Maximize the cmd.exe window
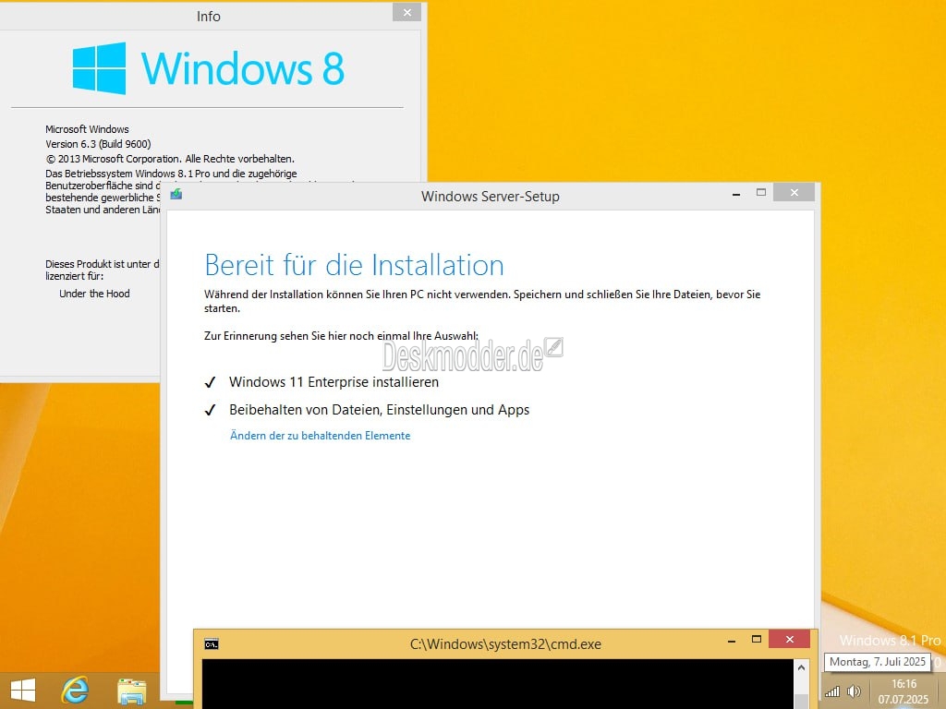The height and width of the screenshot is (709, 946). click(757, 639)
